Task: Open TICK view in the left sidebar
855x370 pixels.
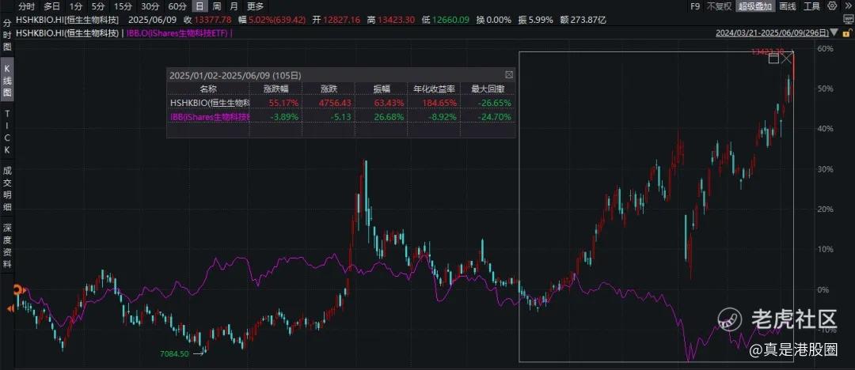Action: (7, 131)
